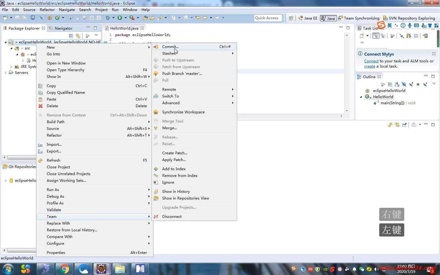440x275 pixels.
Task: Toggle Link with Editor in Package Explorer
Action: (78, 36)
